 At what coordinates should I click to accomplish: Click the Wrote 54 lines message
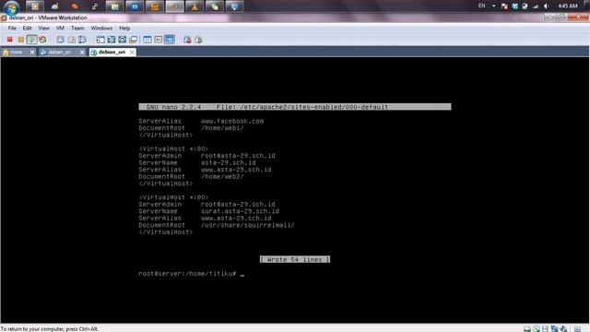(295, 259)
